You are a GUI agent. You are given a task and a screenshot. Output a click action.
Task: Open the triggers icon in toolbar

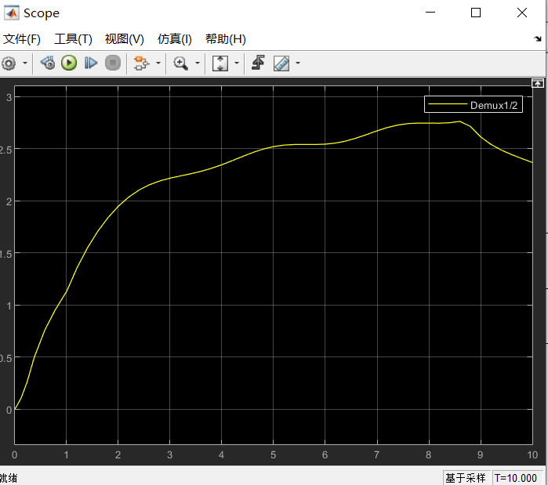(258, 63)
